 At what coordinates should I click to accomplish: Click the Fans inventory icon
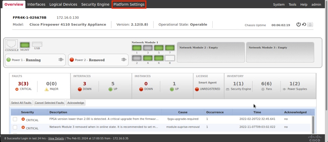263,89
